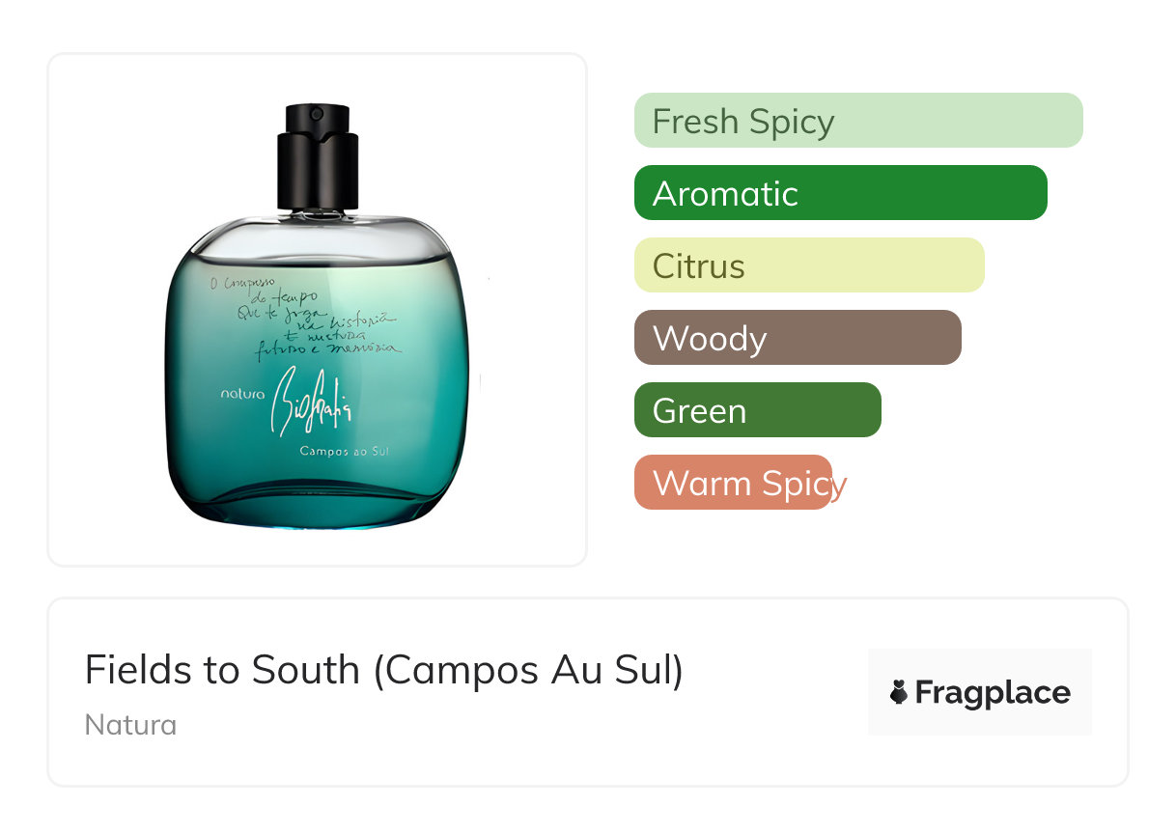
Task: Select the Aromatic accord bar
Action: click(x=841, y=193)
